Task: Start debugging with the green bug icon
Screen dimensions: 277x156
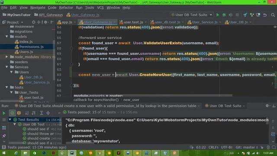Action: (x=224, y=15)
